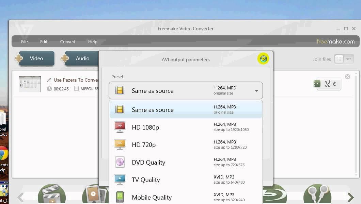Click the video file thumbnail
Image resolution: width=361 pixels, height=204 pixels.
30,84
